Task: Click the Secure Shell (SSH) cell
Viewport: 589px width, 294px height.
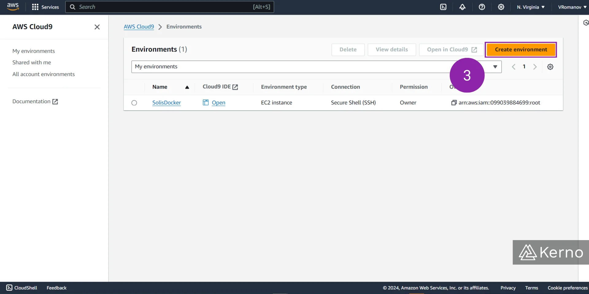Action: (x=353, y=103)
